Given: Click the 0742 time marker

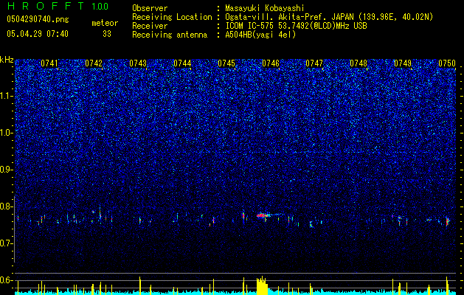Looking at the screenshot, I should click(x=94, y=63).
